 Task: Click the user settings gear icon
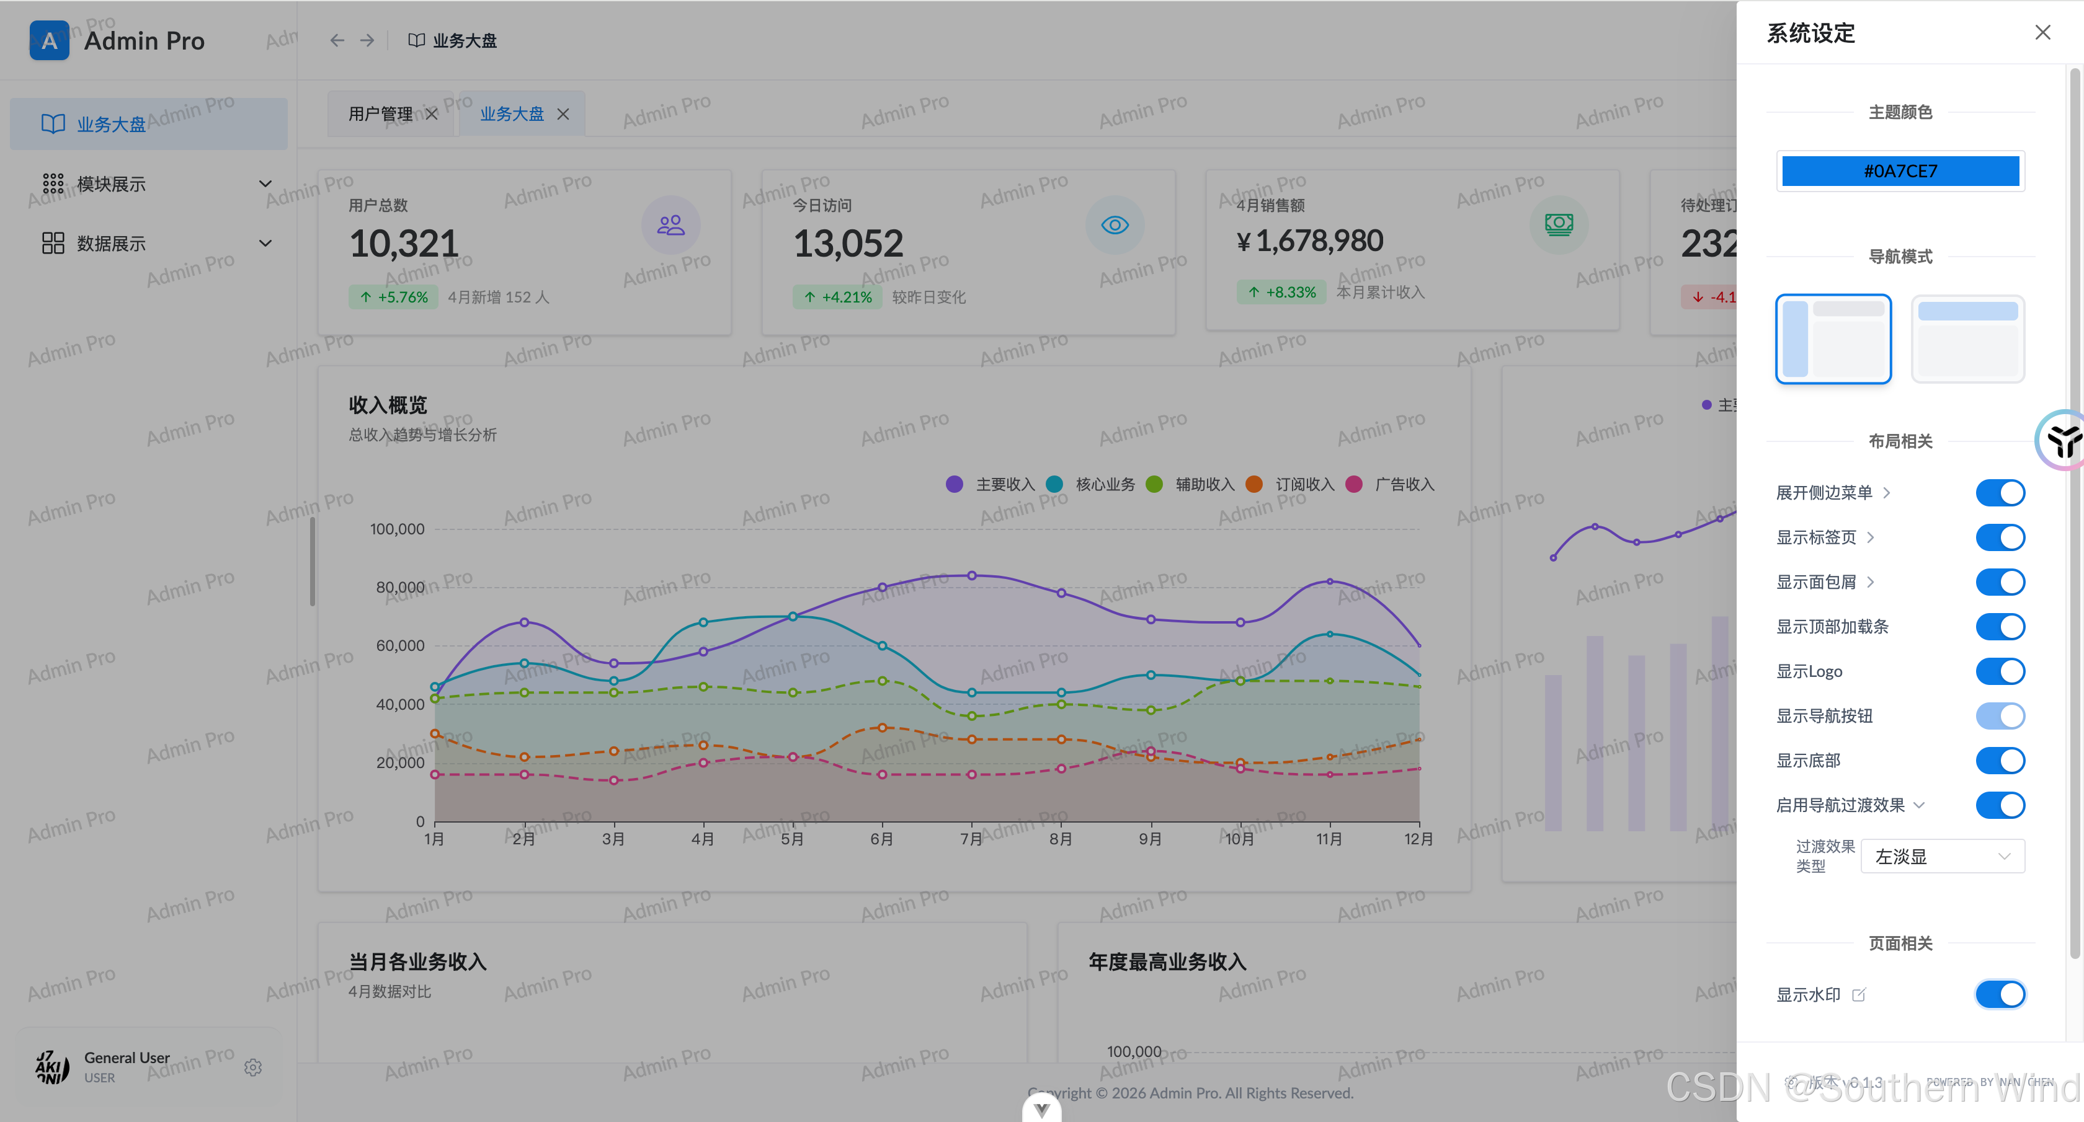pyautogui.click(x=253, y=1067)
